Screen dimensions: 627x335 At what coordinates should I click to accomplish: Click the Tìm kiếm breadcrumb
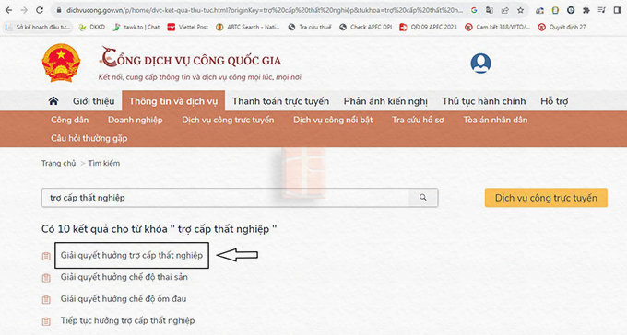[104, 163]
